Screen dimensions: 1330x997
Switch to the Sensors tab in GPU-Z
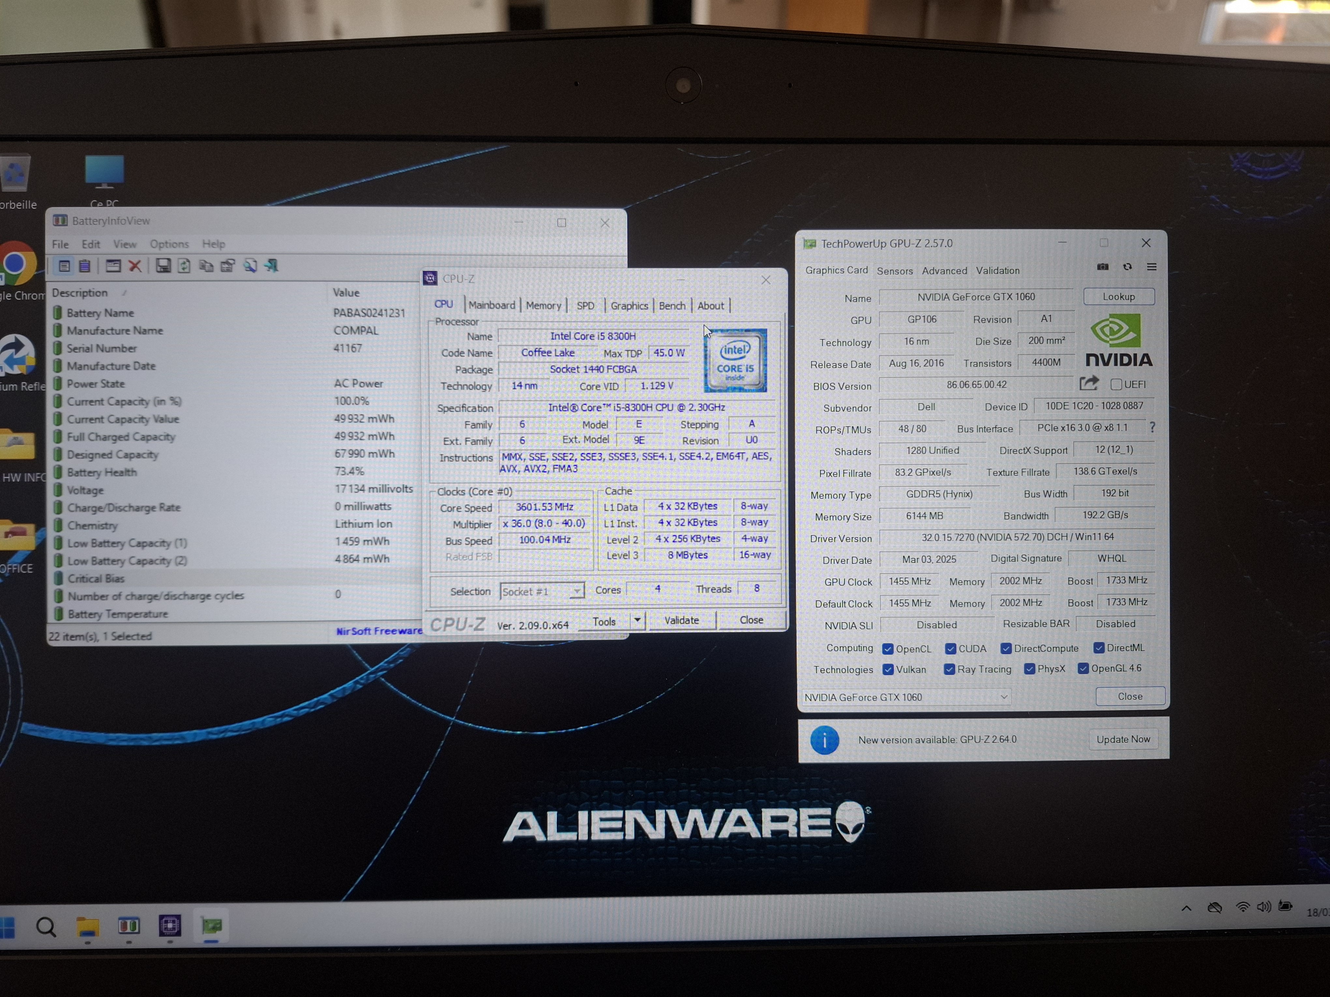[x=895, y=271]
